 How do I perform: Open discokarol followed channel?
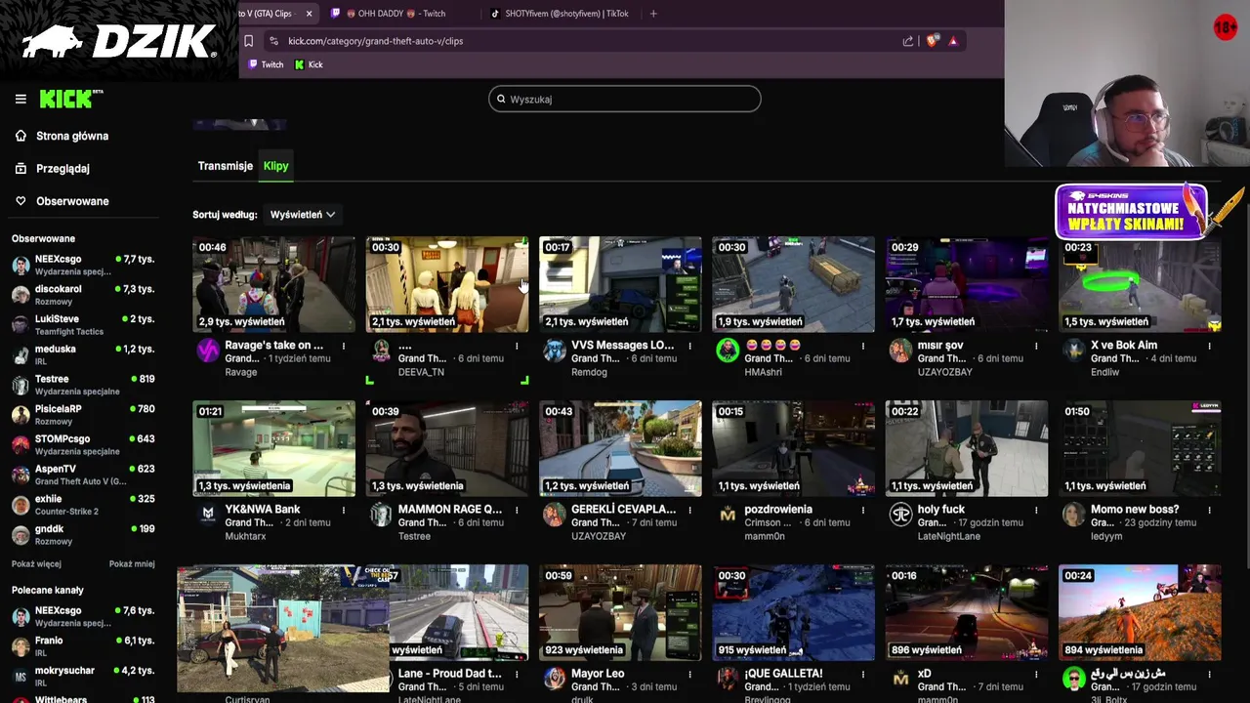pos(83,295)
